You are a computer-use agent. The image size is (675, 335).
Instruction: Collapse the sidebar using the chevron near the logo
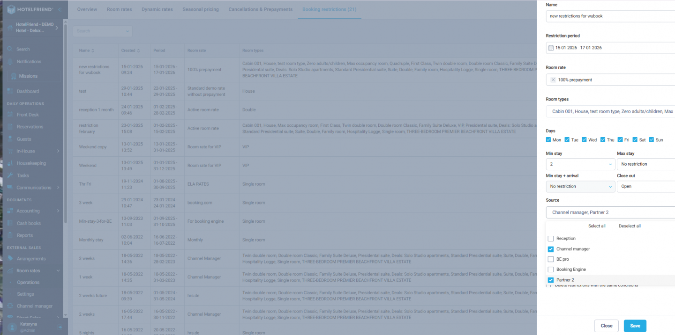pyautogui.click(x=60, y=10)
